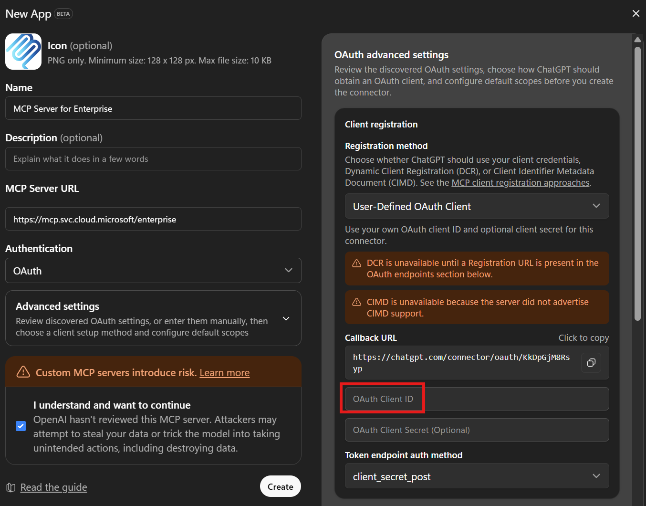Image resolution: width=646 pixels, height=506 pixels.
Task: Open the Registration method dropdown
Action: coord(477,206)
